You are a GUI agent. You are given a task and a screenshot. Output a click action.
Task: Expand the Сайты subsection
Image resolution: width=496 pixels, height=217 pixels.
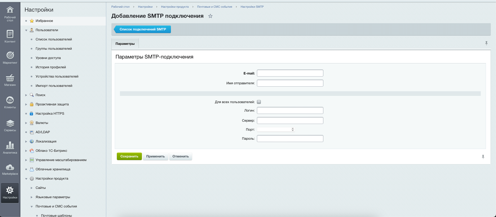click(32, 188)
